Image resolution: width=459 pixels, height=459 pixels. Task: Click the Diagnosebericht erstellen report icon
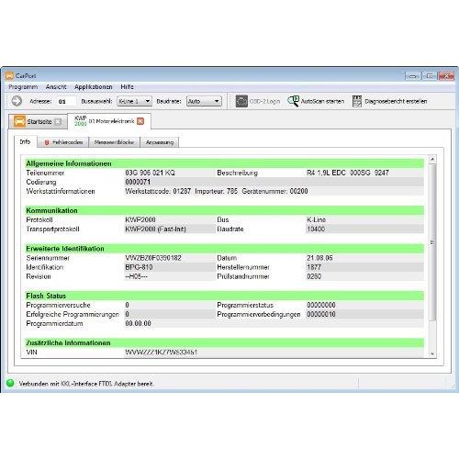click(x=357, y=101)
